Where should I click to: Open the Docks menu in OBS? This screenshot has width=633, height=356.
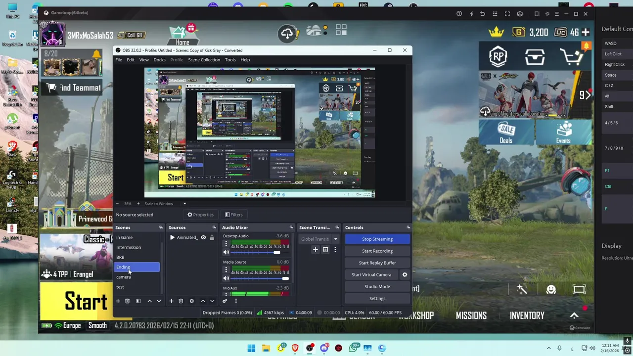coord(159,60)
